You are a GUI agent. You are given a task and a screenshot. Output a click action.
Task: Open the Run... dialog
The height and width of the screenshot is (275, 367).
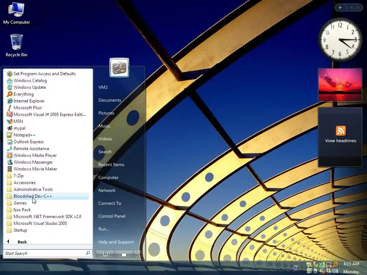coord(104,229)
